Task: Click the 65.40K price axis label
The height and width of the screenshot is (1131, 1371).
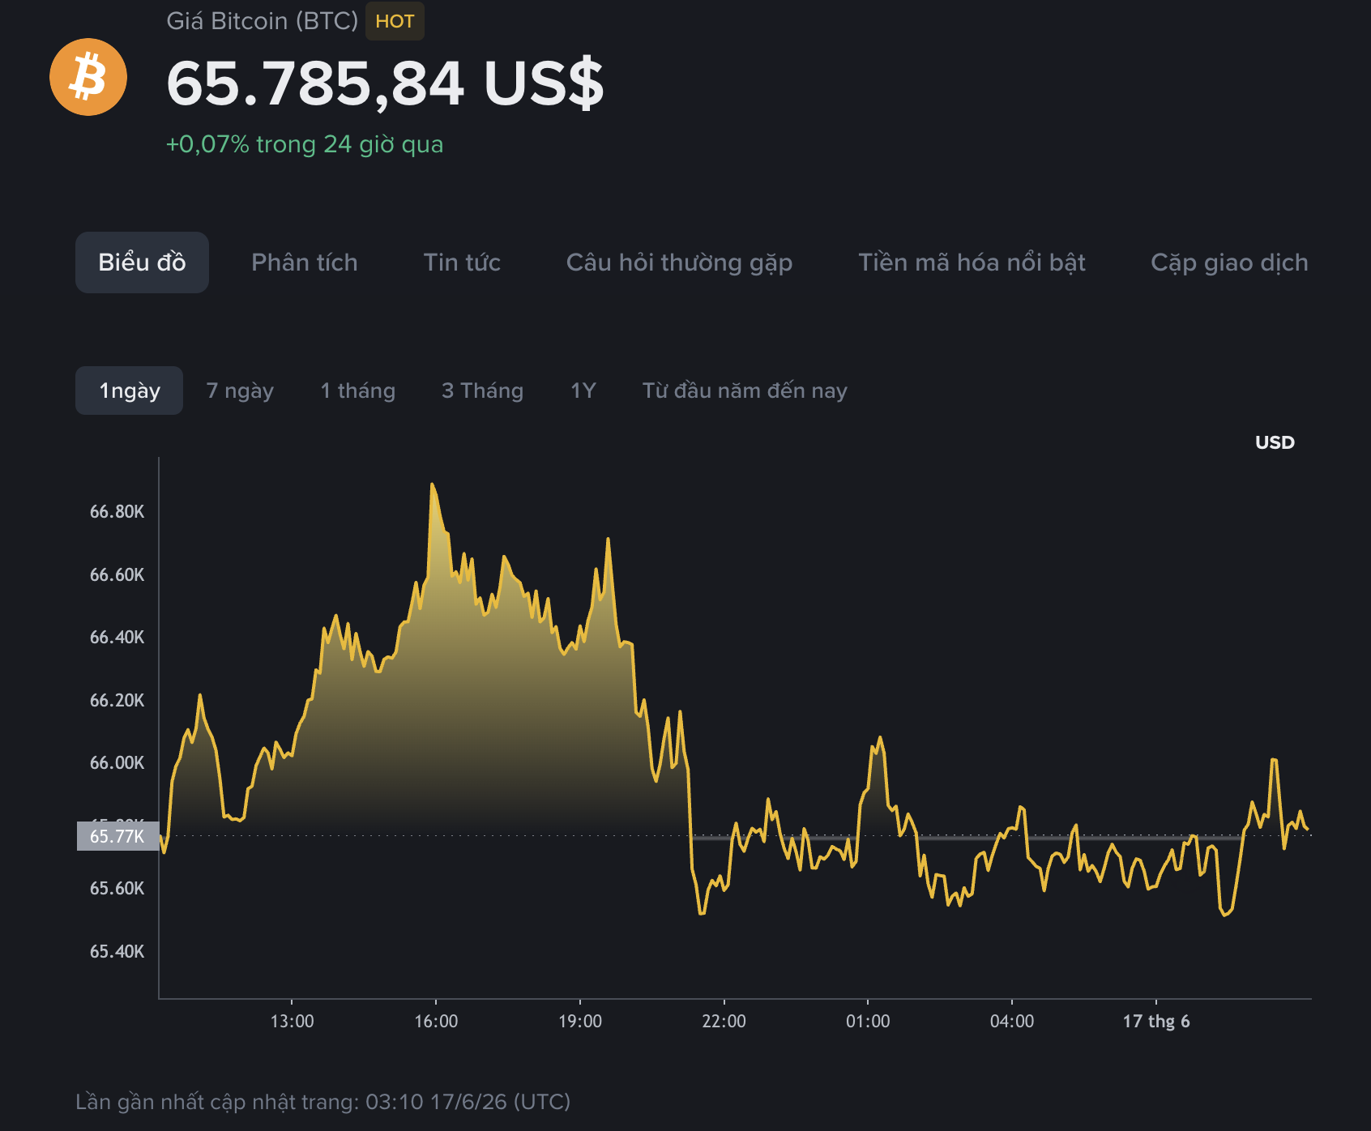Action: [117, 951]
